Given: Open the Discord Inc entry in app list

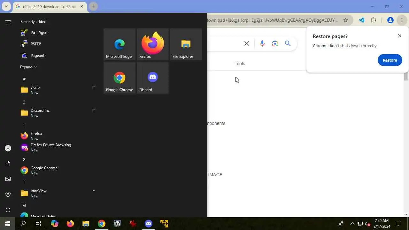Looking at the screenshot, I should pos(58,113).
